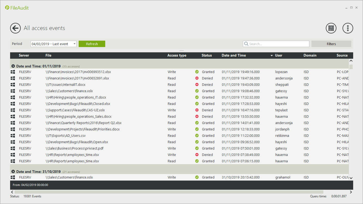Image resolution: width=363 pixels, height=204 pixels.
Task: Open the Period dropdown
Action: [74, 44]
